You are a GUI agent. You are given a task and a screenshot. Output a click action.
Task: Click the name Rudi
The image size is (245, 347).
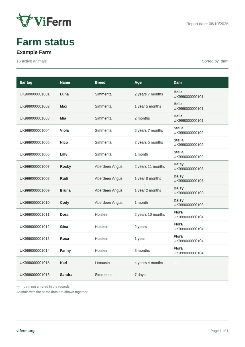64,178
